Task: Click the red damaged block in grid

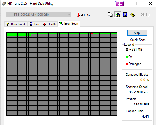Action: [92, 33]
